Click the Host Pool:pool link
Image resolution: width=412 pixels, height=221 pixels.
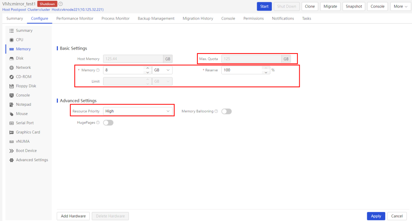[x=14, y=10]
